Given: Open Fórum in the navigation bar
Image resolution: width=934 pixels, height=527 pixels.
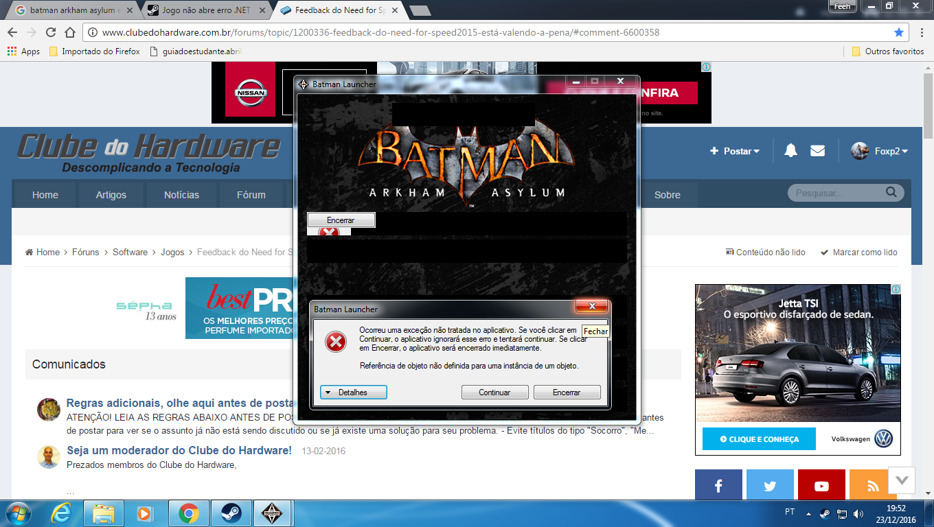Looking at the screenshot, I should [251, 195].
